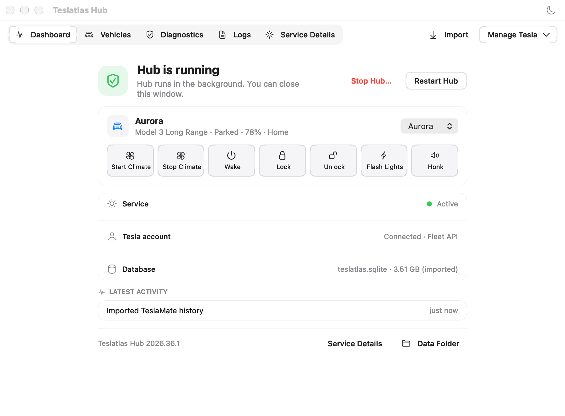Screen dimensions: 565x416
Task: Click the Tesla account person icon
Action: coord(112,237)
